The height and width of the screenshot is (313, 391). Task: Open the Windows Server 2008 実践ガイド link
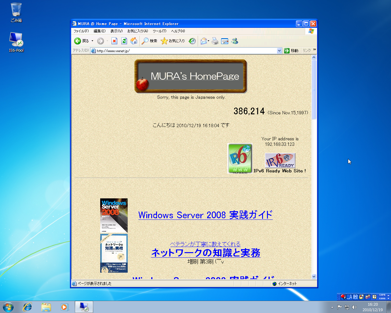(x=205, y=215)
